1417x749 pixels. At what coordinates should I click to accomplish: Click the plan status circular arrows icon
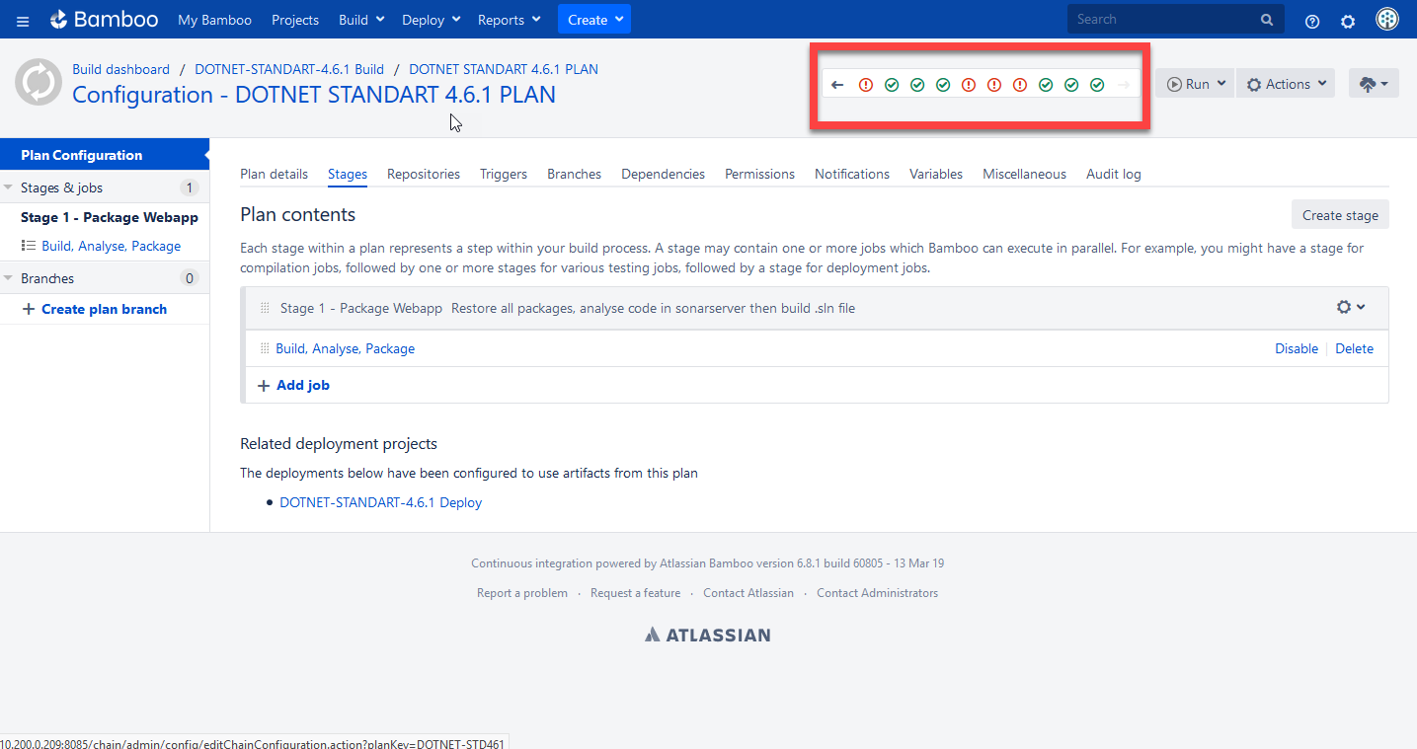(x=39, y=83)
